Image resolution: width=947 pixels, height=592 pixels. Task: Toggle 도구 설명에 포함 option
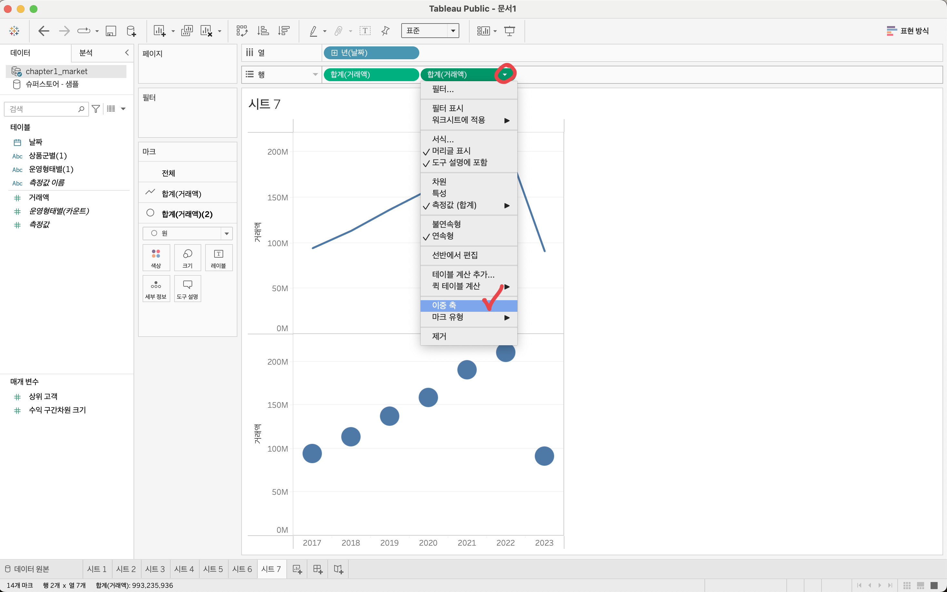459,162
